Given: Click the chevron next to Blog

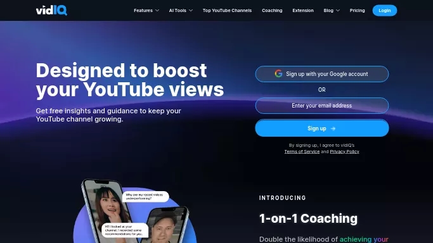Looking at the screenshot, I should point(338,11).
